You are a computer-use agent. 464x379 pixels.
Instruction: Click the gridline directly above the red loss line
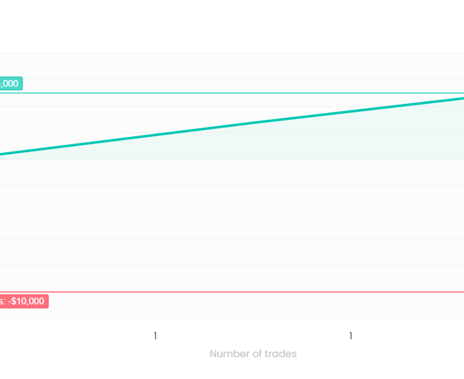pyautogui.click(x=232, y=265)
